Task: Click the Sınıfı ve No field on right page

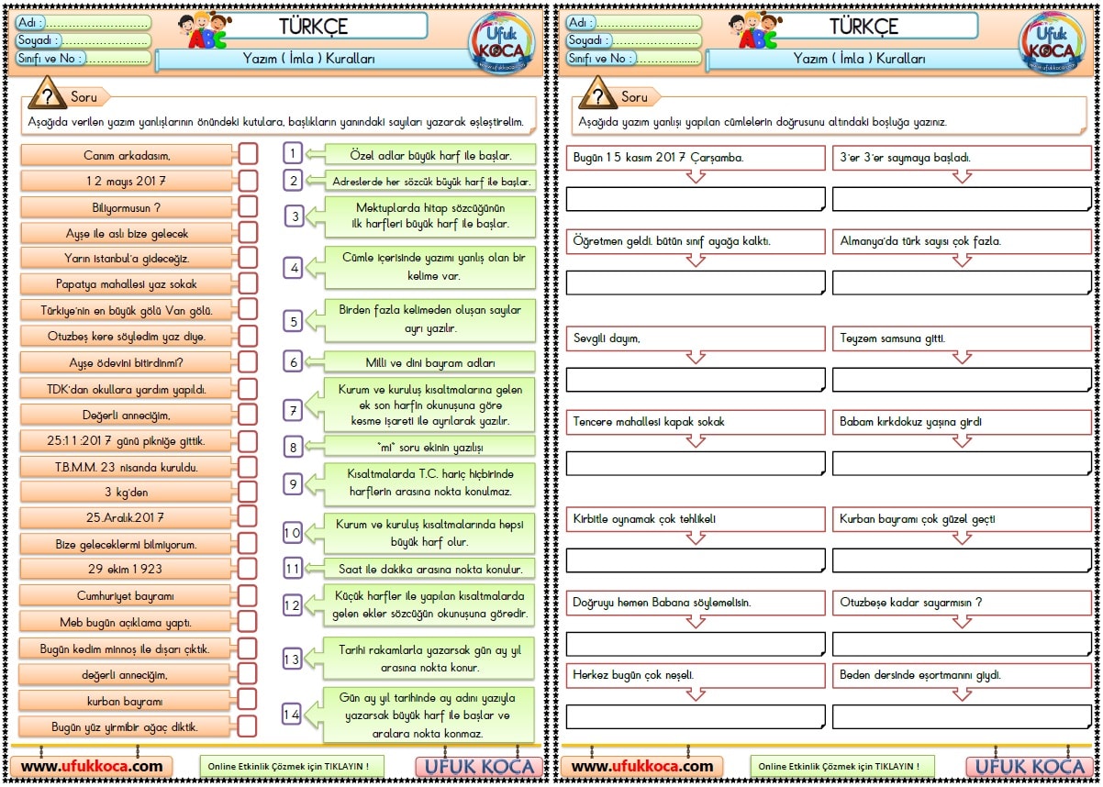Action: tap(633, 58)
